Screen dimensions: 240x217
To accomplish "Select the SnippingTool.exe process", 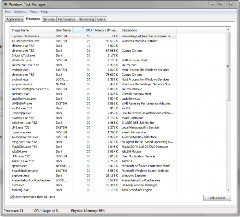I will point(93,56).
